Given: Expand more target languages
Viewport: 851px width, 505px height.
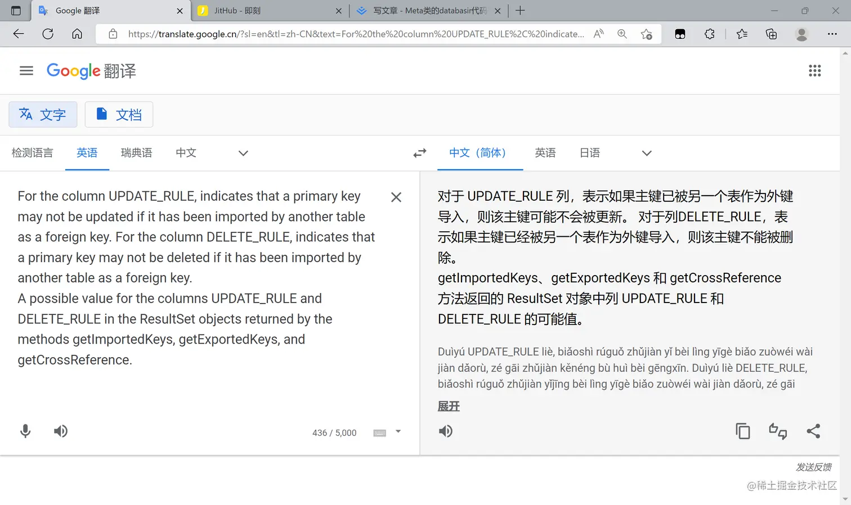Looking at the screenshot, I should click(647, 153).
